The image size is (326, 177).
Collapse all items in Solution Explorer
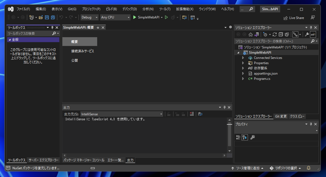coord(280,34)
